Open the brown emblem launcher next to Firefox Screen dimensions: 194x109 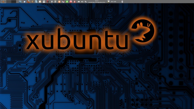point(32,2)
